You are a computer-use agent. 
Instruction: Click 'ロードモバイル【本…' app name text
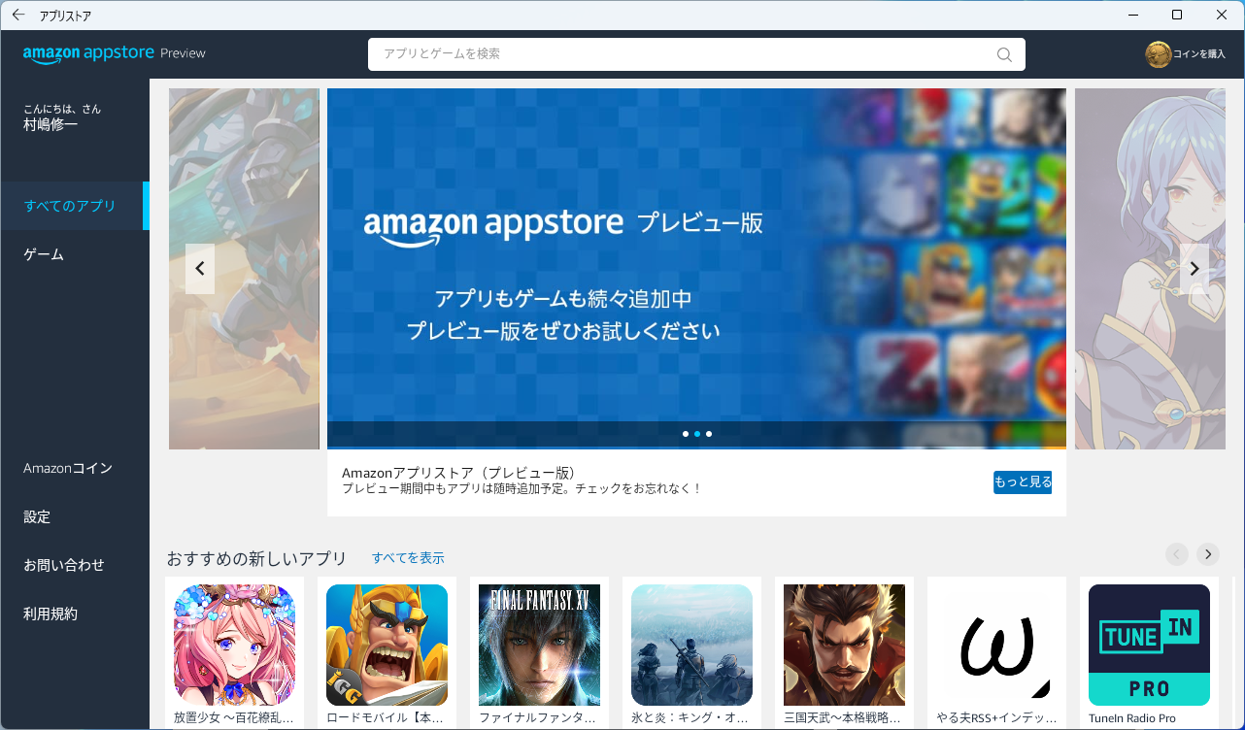point(385,718)
